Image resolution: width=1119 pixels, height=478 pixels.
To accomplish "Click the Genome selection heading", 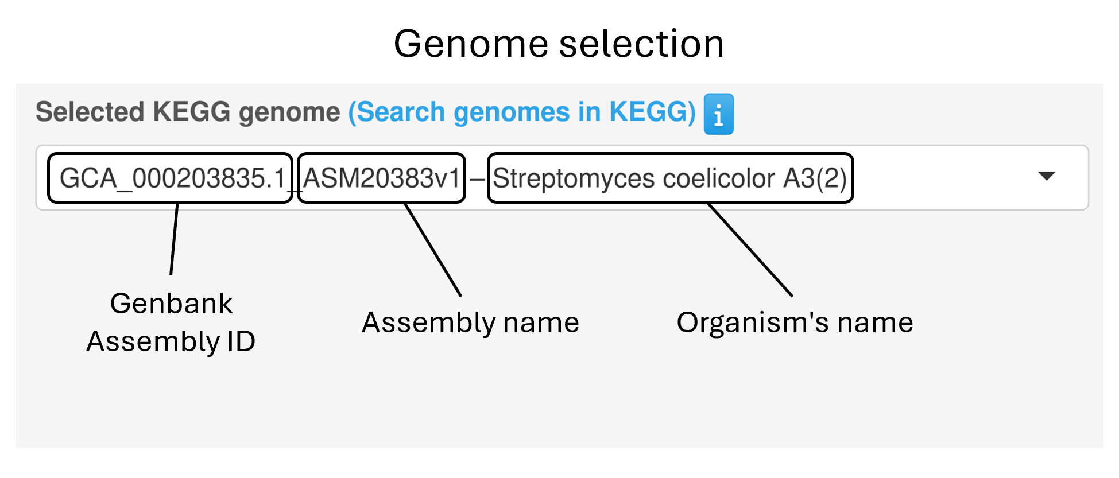I will [x=559, y=44].
